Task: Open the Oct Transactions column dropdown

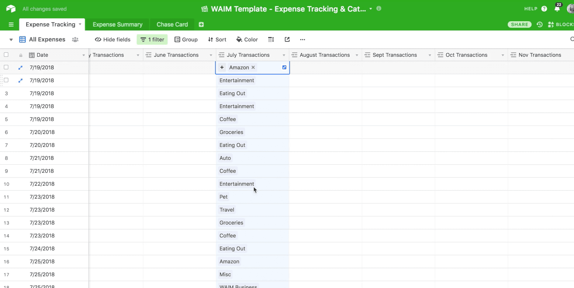Action: [503, 55]
